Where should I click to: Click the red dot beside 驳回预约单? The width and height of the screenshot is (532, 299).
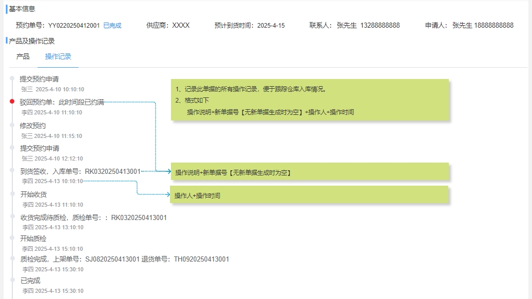12,102
